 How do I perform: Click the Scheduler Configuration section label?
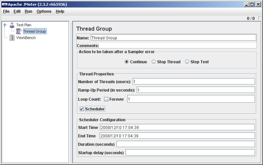(x=102, y=120)
